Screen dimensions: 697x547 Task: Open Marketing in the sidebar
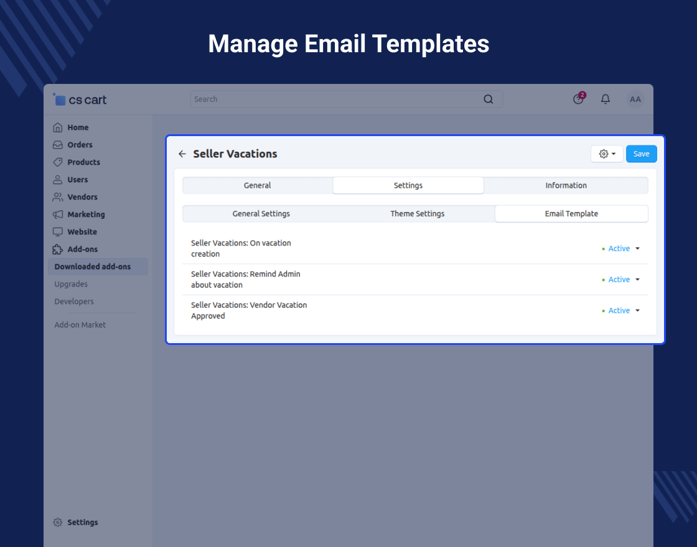(87, 214)
